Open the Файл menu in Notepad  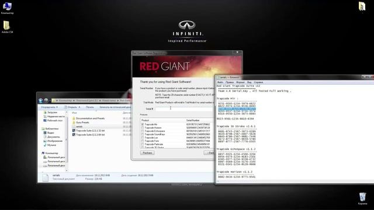pyautogui.click(x=220, y=82)
